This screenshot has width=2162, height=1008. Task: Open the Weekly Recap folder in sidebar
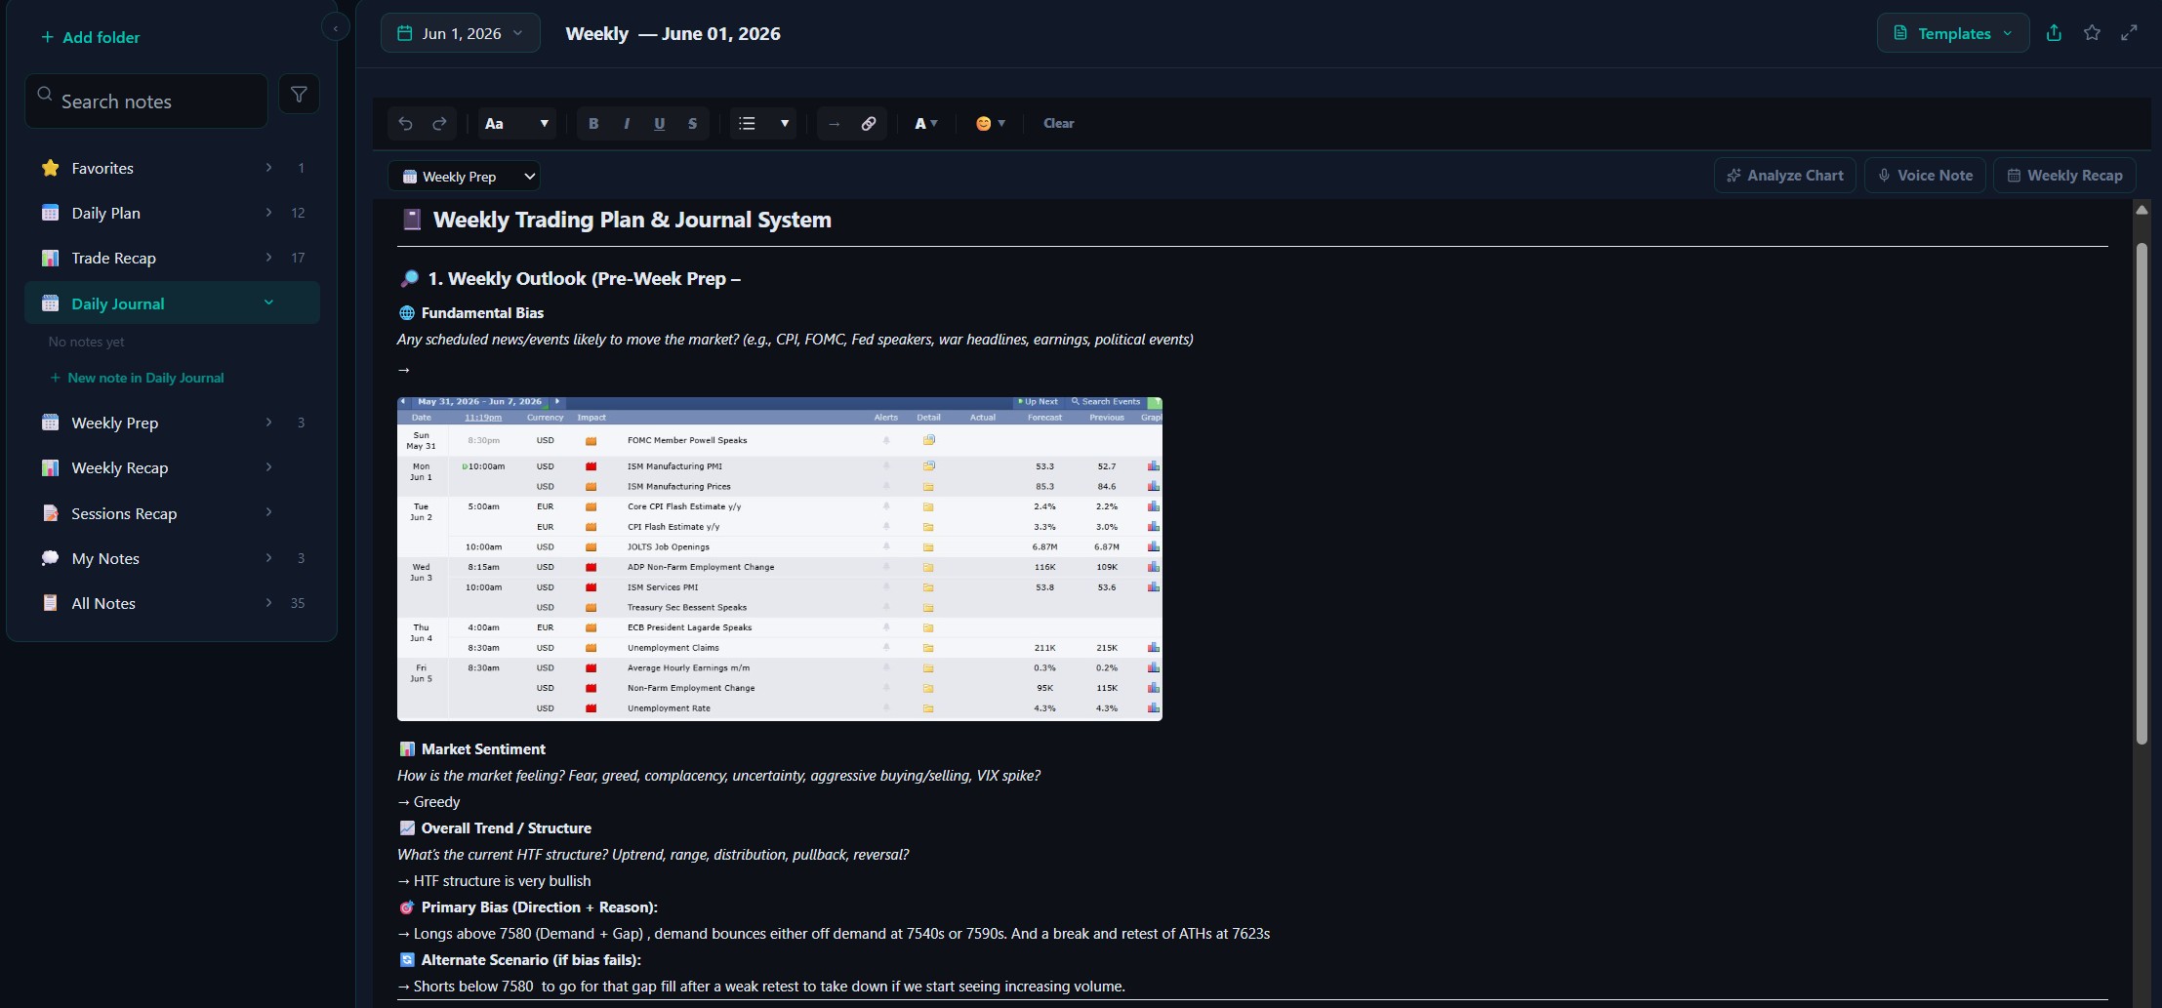pyautogui.click(x=172, y=467)
